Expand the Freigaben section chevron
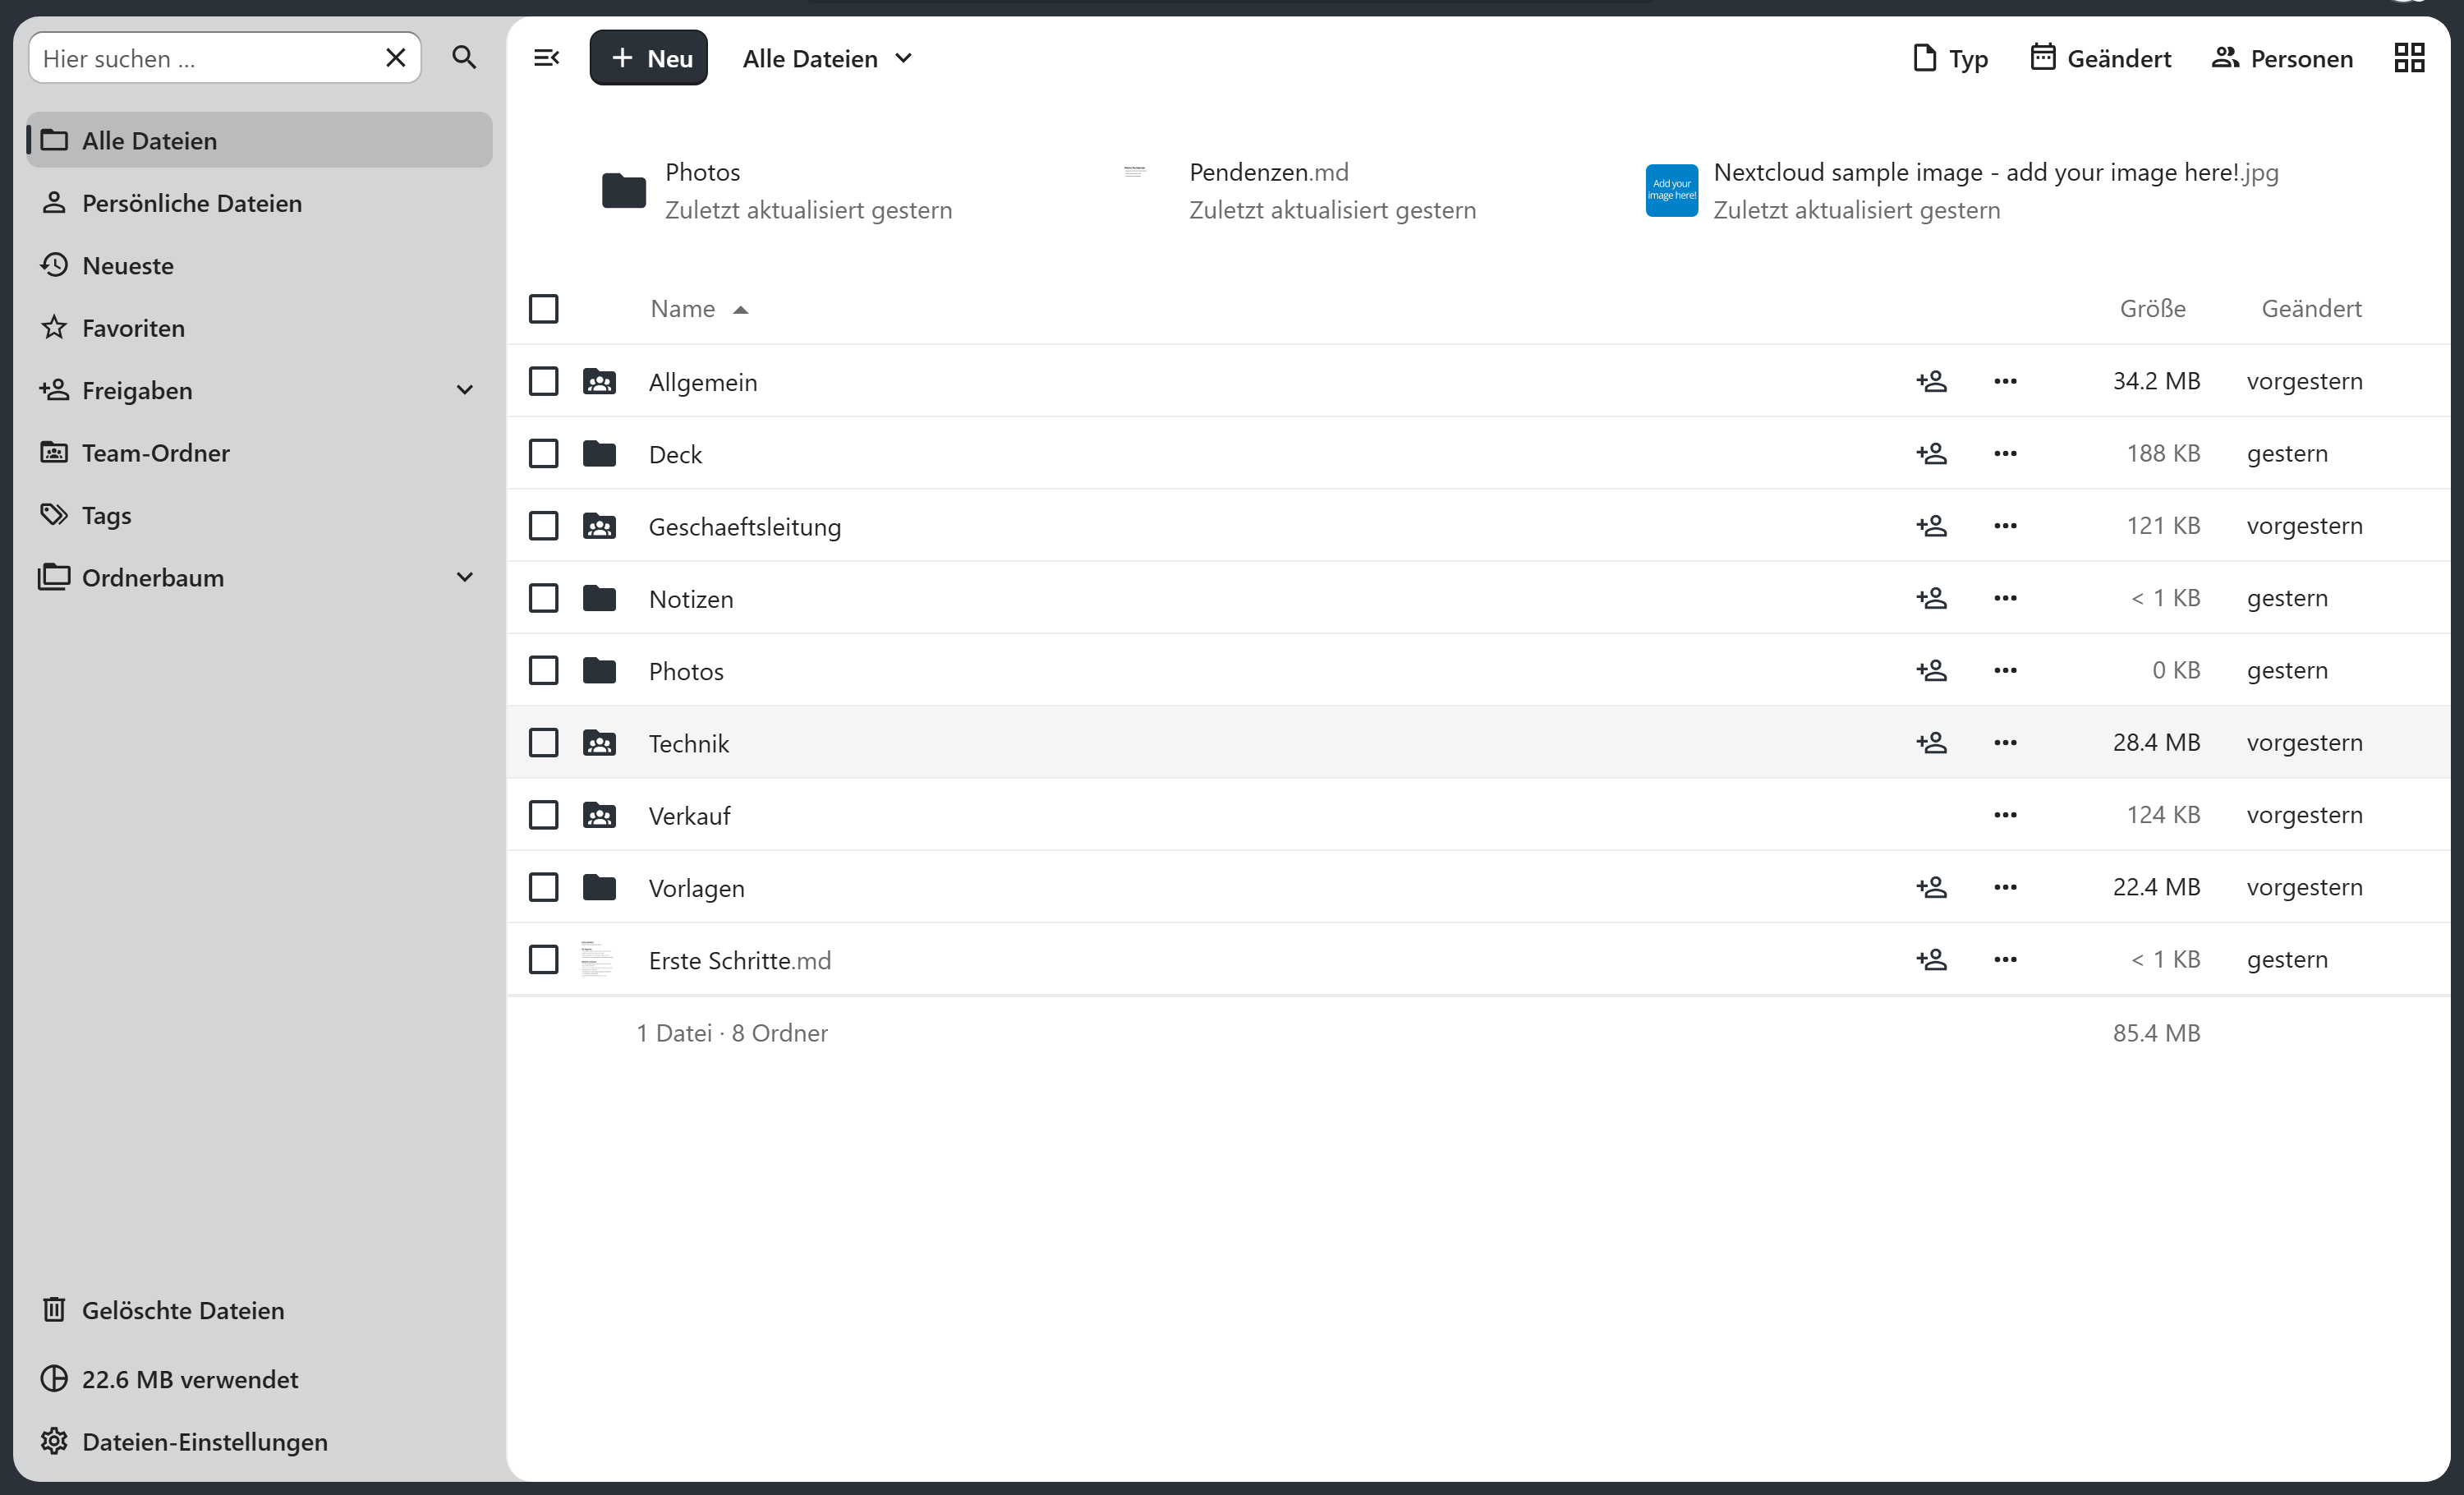This screenshot has height=1495, width=2464. coord(464,390)
